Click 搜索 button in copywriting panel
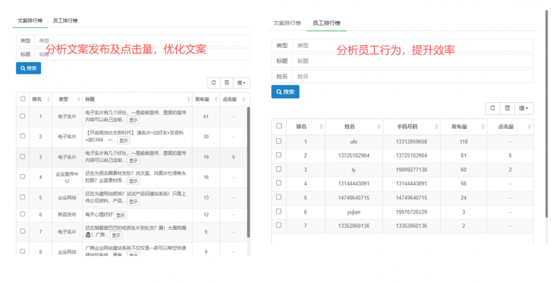 [x=28, y=68]
